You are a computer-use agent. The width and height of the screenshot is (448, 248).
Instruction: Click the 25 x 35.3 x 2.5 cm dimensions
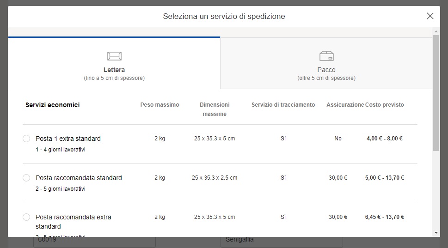pos(215,178)
